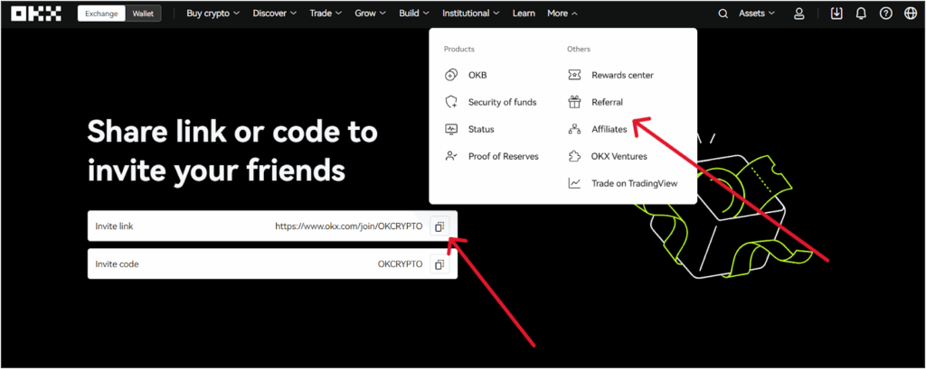Open the help question mark icon

coord(886,14)
